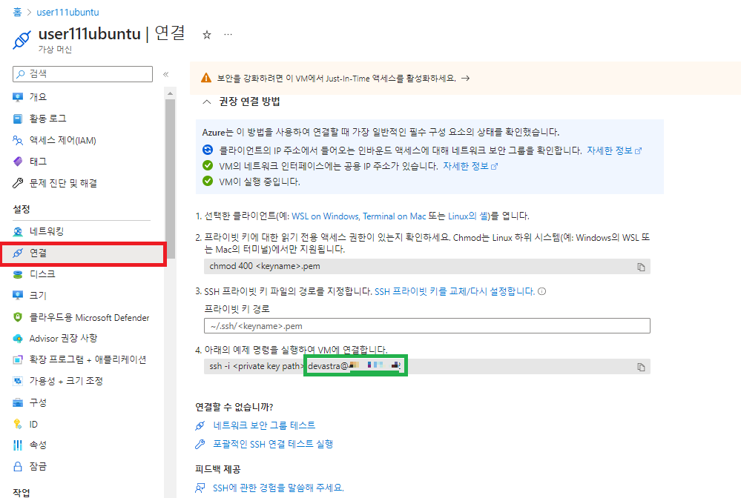
Task: Click the 개요 monitor icon
Action: coord(18,97)
